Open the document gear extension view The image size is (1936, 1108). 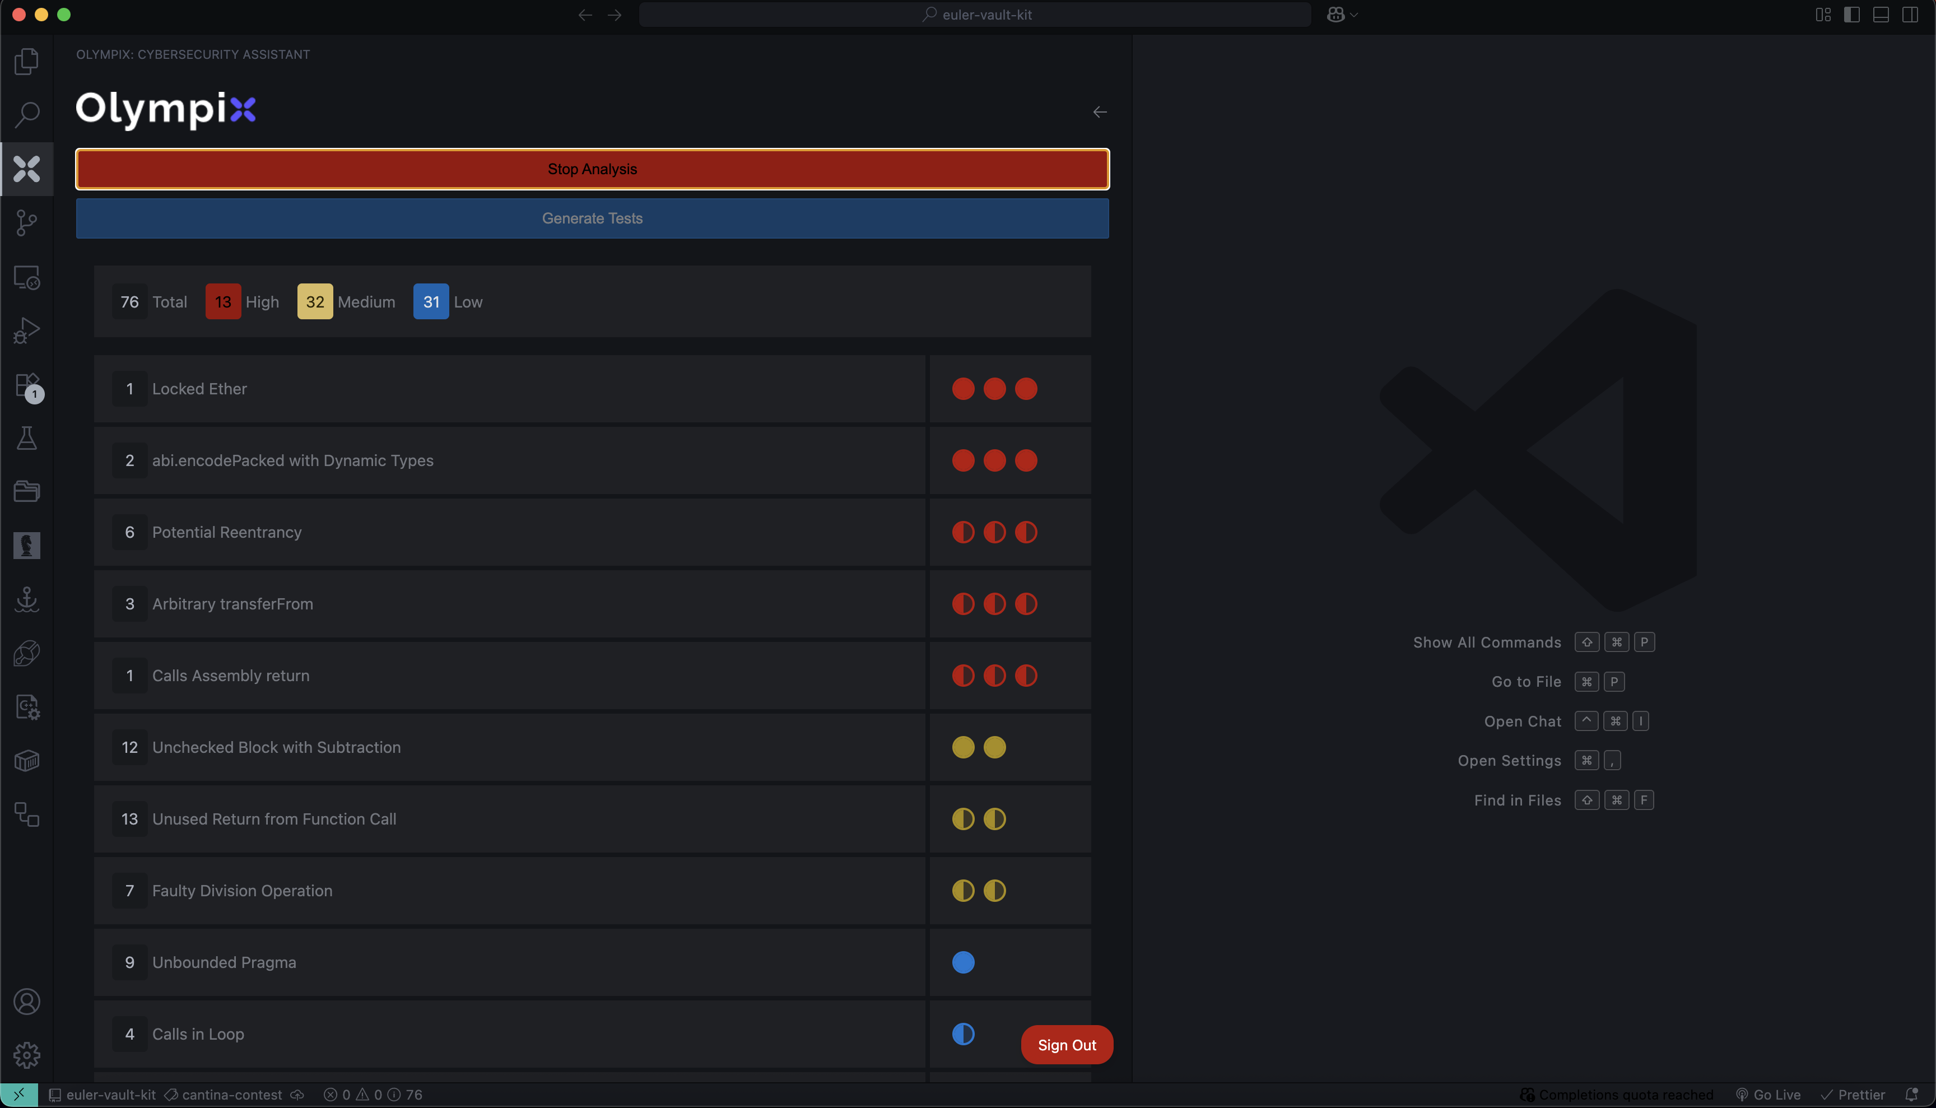click(27, 707)
